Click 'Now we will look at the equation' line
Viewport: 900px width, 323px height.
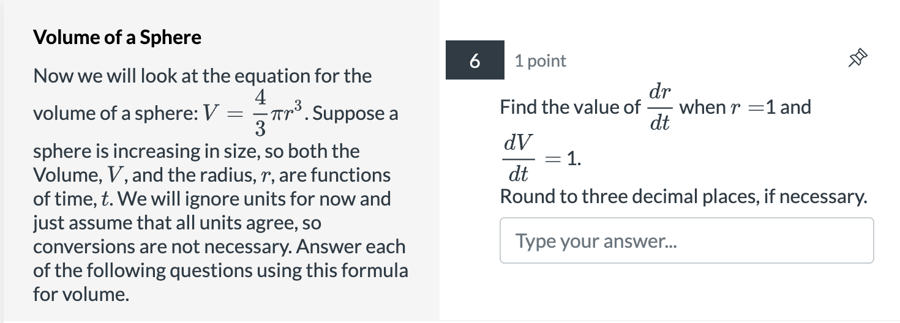tap(202, 76)
